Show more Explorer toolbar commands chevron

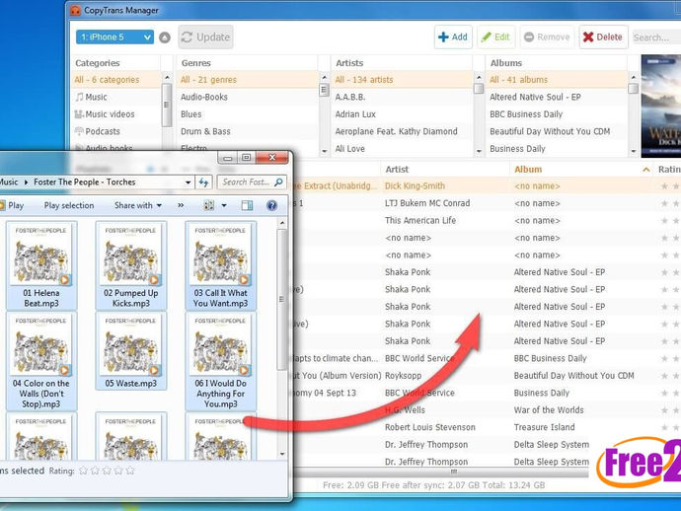click(181, 205)
